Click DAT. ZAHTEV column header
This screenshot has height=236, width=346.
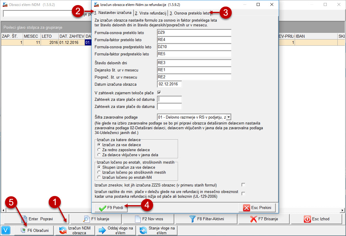click(72, 36)
